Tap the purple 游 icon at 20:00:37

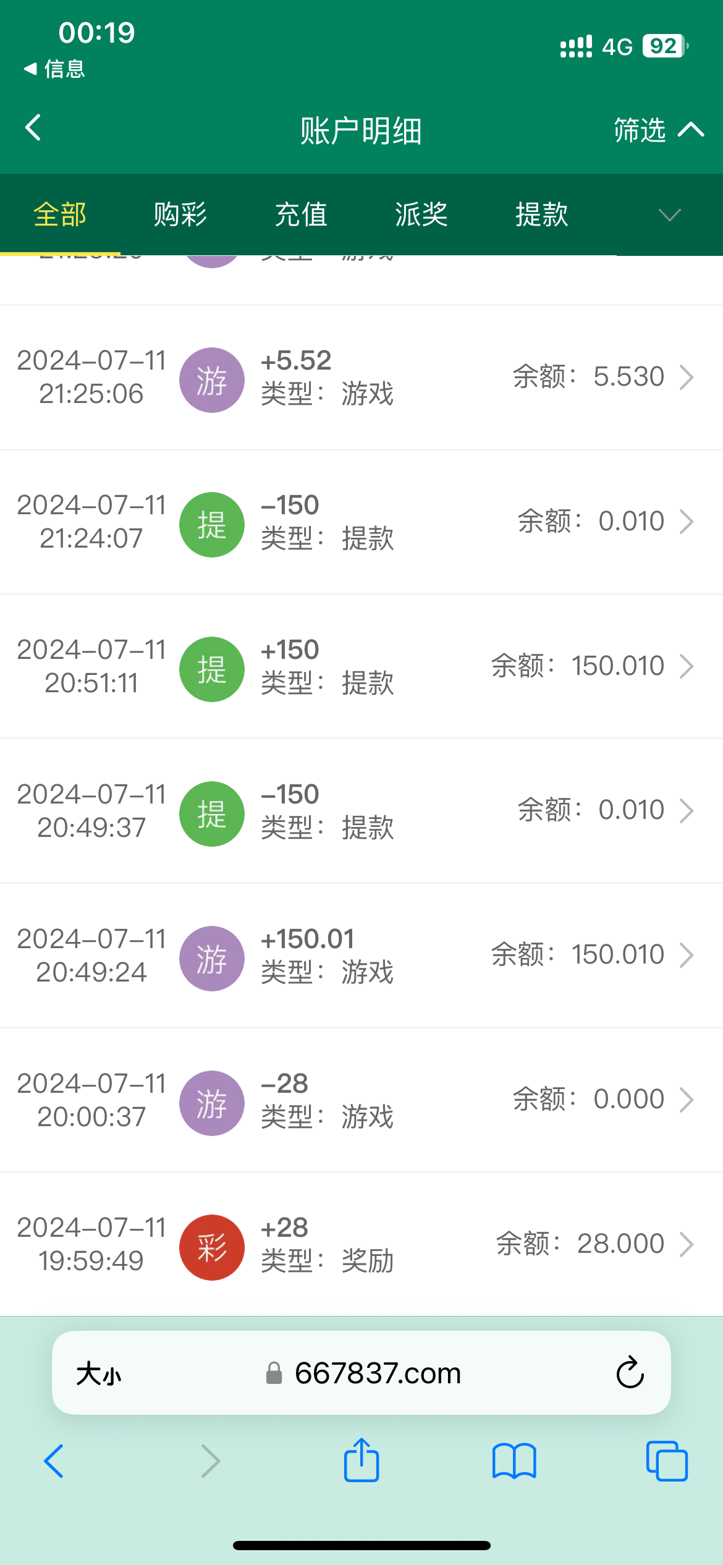[x=212, y=1103]
